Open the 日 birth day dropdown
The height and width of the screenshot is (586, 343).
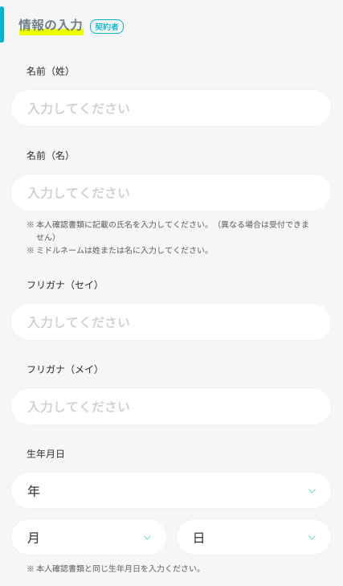pos(254,537)
